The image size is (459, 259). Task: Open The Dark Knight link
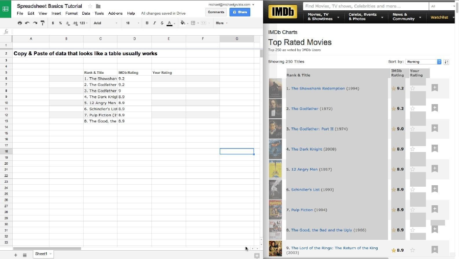[x=307, y=149]
